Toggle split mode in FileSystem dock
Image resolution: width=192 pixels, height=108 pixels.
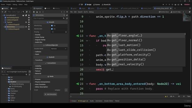30,72
